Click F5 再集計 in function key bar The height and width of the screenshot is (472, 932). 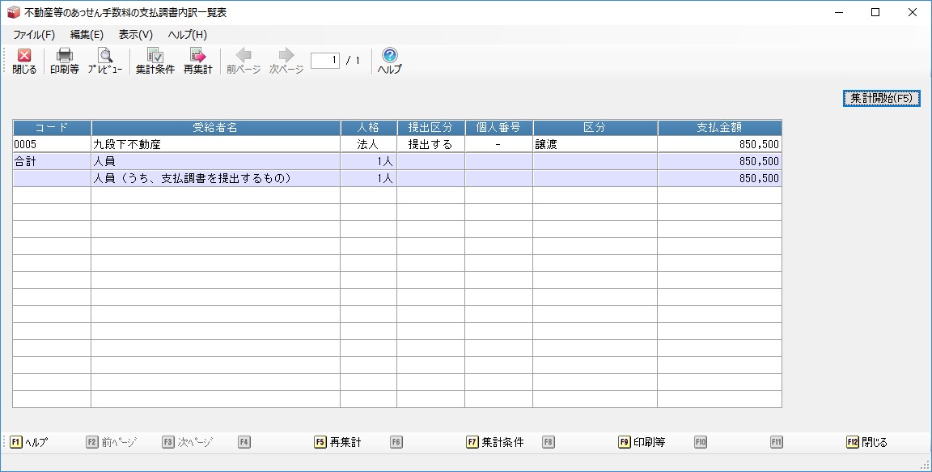click(x=337, y=442)
